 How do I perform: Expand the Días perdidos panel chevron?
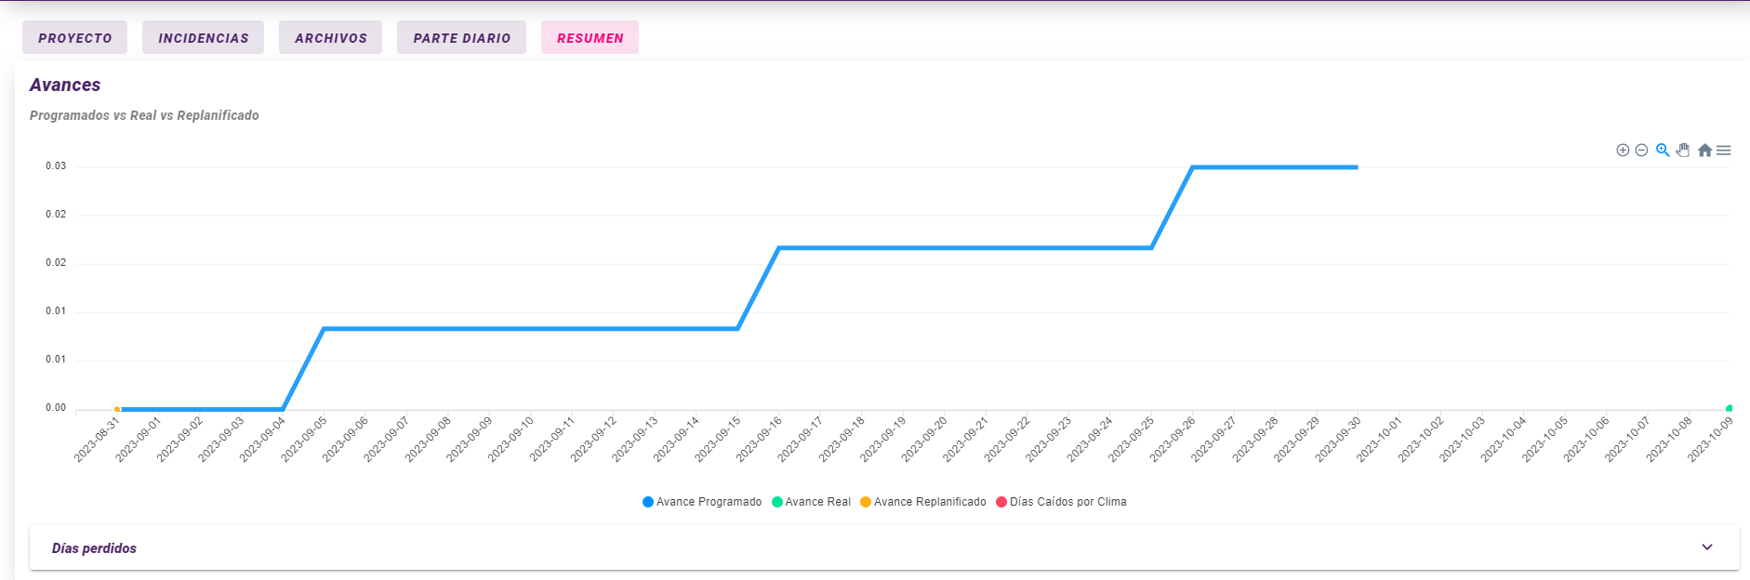[1707, 547]
